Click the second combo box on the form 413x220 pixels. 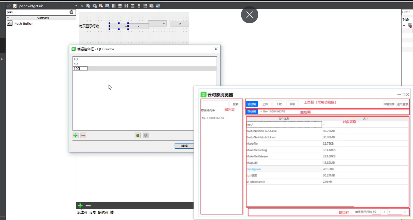click(157, 23)
